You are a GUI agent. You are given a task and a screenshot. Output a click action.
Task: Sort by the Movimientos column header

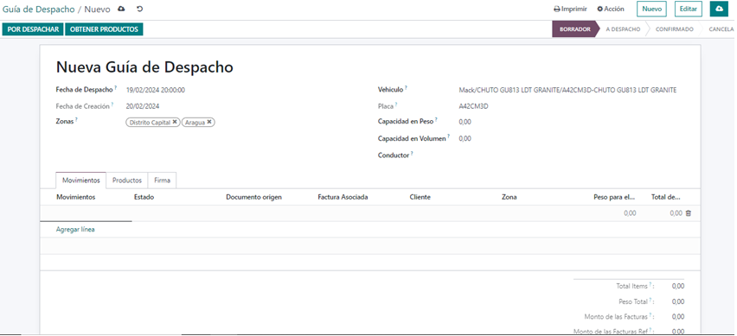(75, 197)
